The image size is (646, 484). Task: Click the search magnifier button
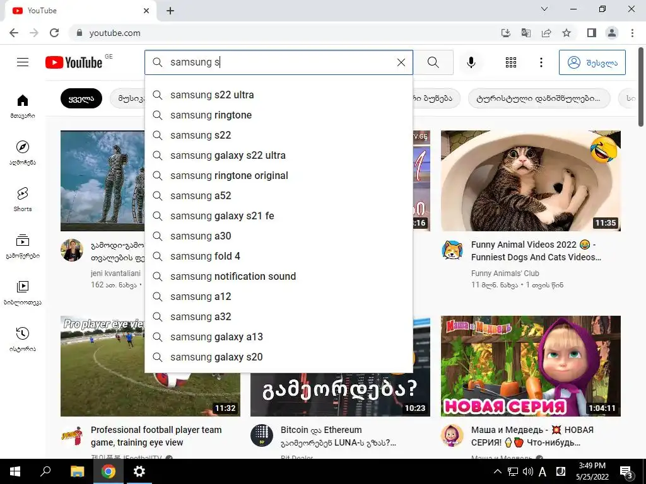(433, 62)
